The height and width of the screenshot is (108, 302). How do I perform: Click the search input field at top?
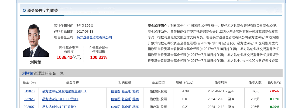(x=213, y=0)
